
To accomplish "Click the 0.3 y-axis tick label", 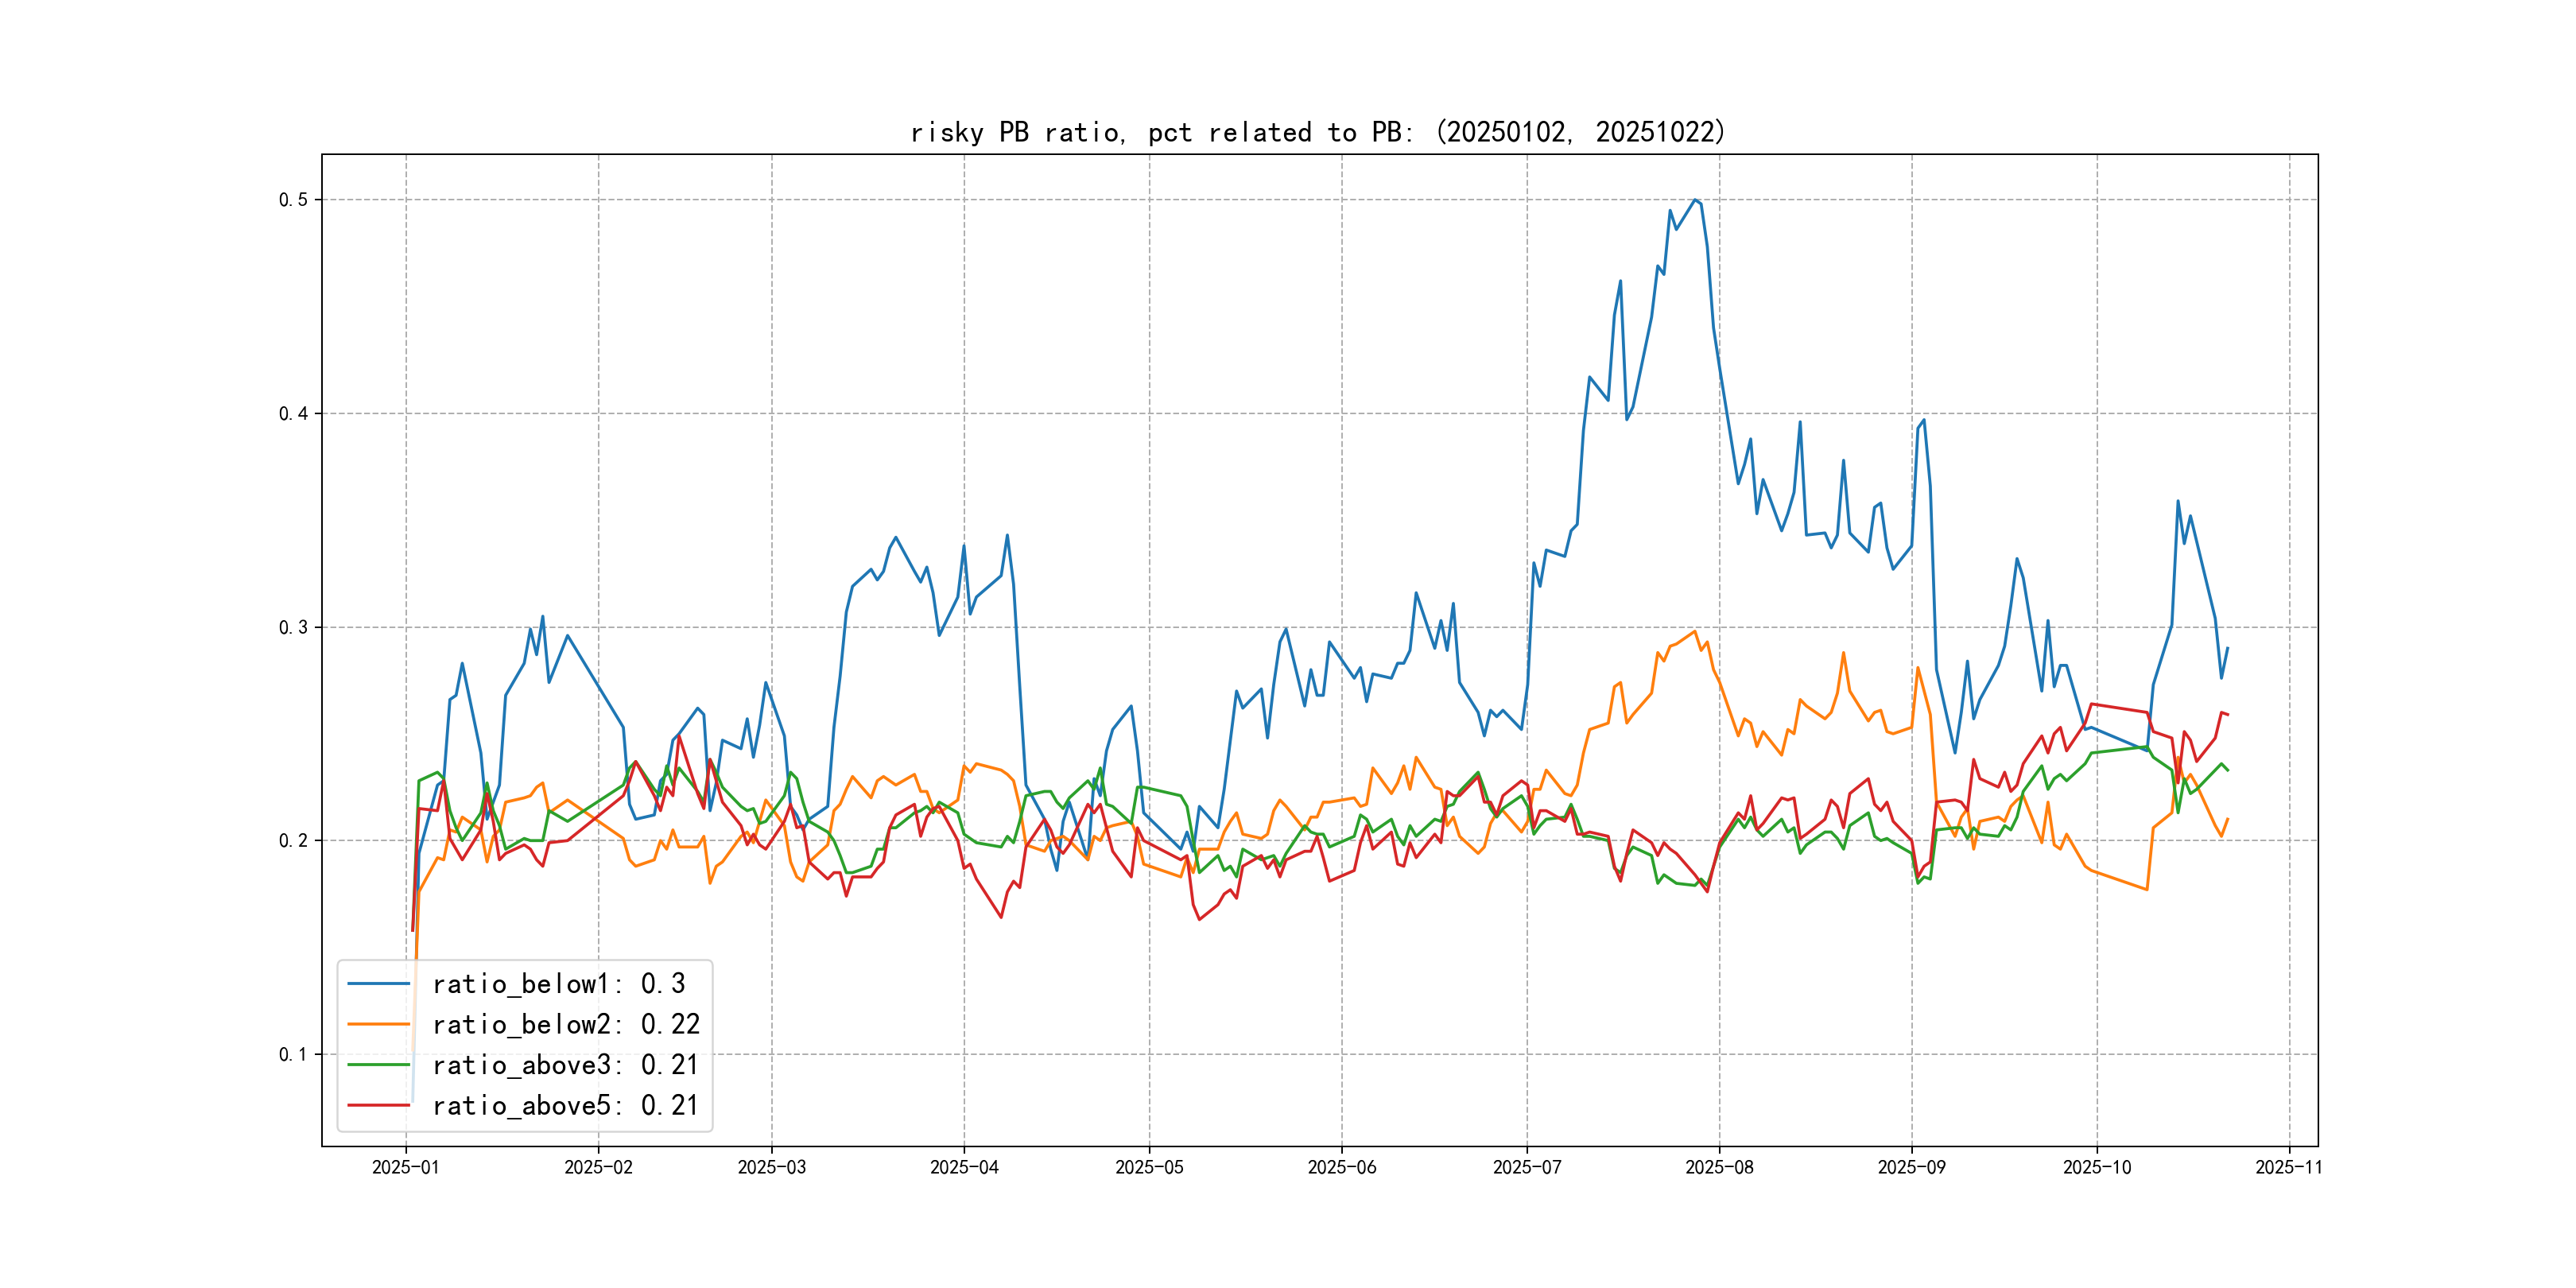I will (x=293, y=628).
